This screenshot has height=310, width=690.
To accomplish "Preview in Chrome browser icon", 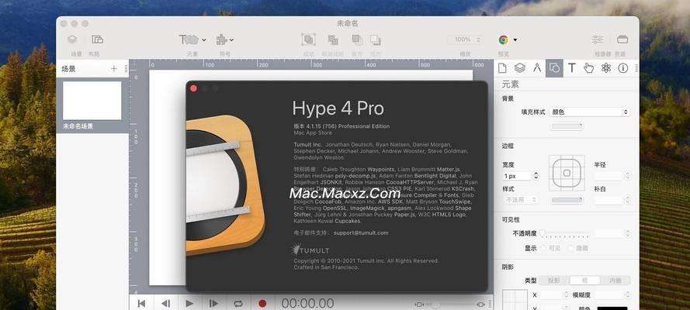I will (503, 40).
